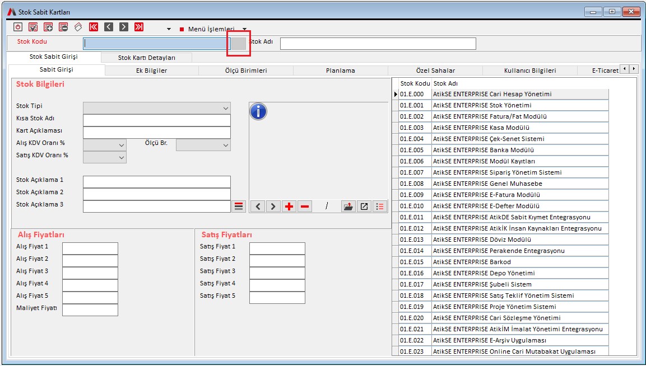Click the Maliyet Fiyatı field
This screenshot has width=646, height=366.
90,310
